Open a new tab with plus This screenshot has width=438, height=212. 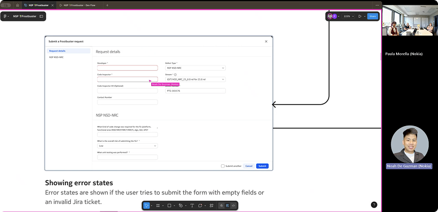107,5
